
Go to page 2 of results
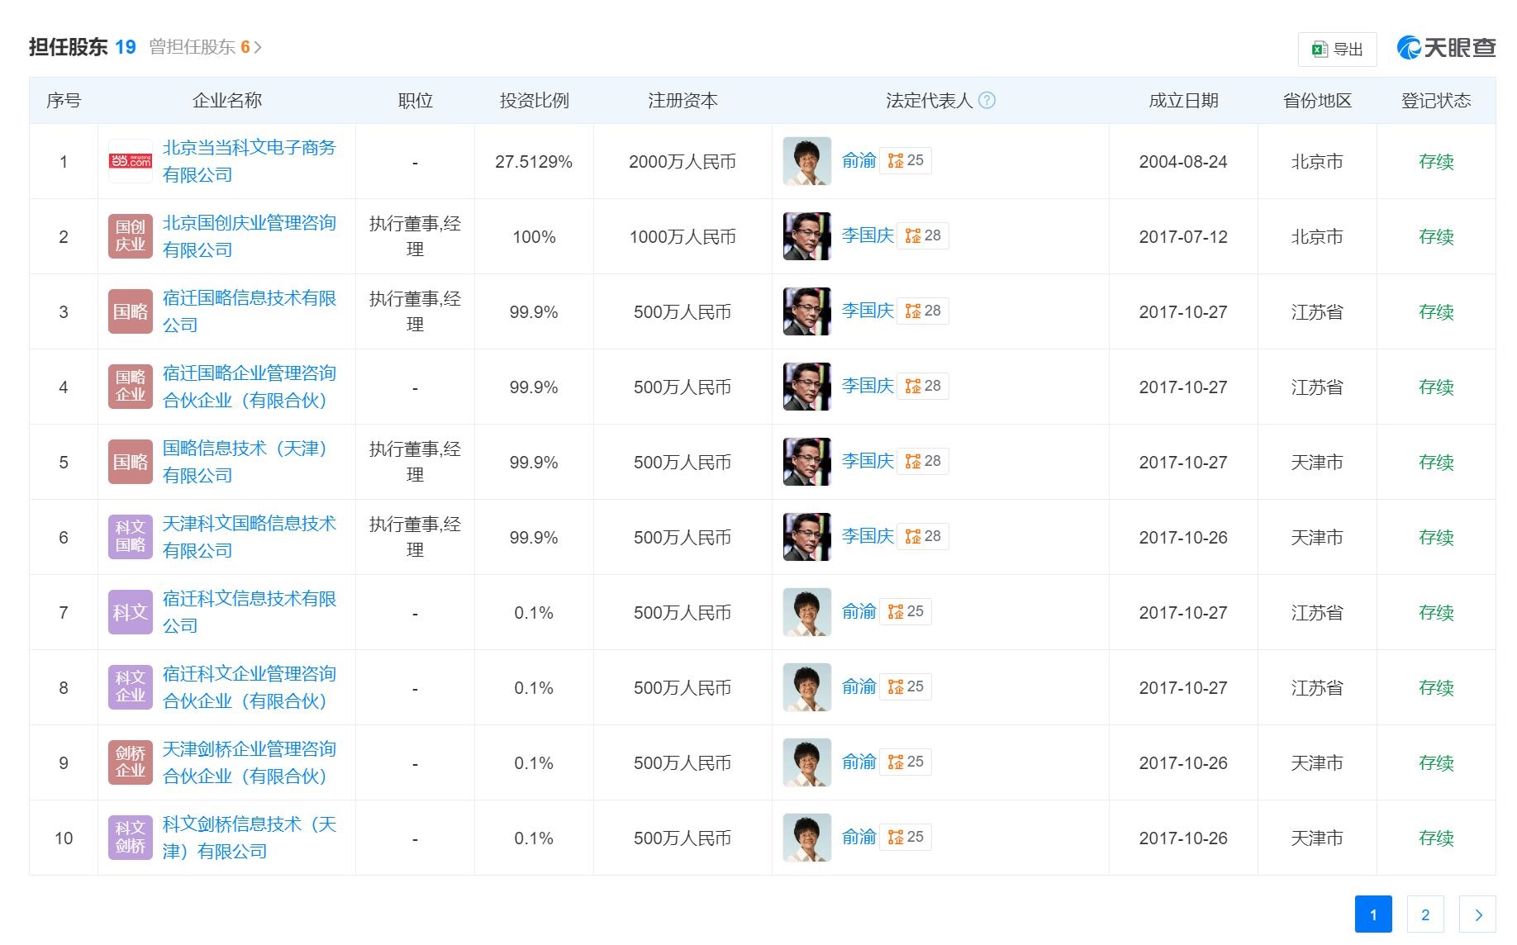tap(1425, 914)
